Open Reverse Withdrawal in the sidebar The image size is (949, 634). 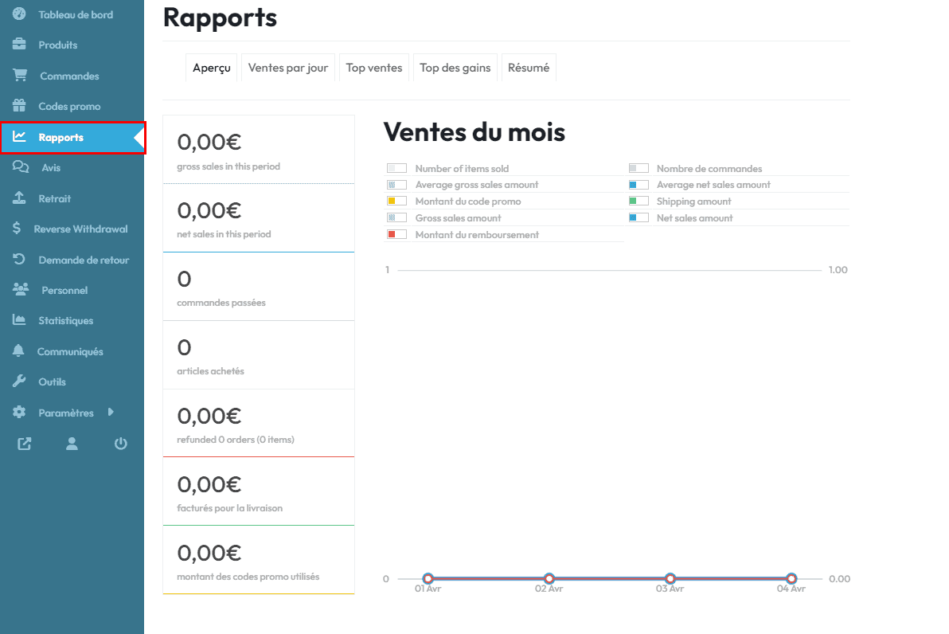[80, 229]
